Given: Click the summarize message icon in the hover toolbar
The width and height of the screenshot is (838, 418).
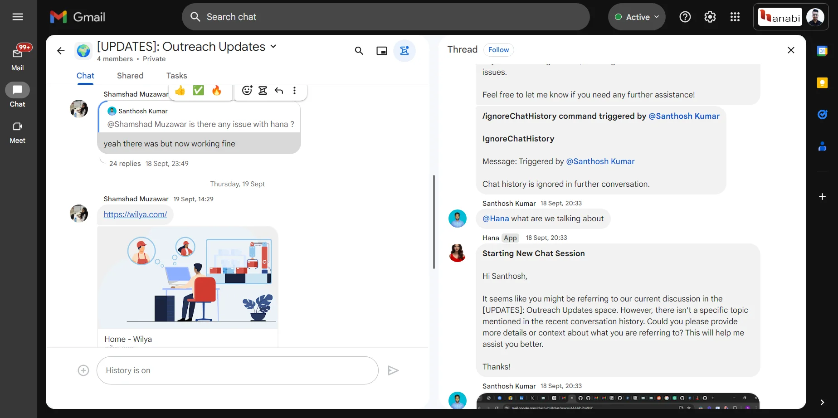Looking at the screenshot, I should [263, 91].
